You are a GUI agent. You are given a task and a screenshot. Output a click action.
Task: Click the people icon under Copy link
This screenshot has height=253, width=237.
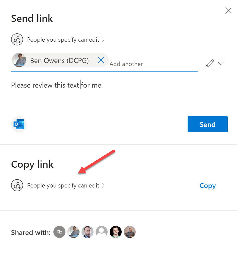click(x=17, y=185)
